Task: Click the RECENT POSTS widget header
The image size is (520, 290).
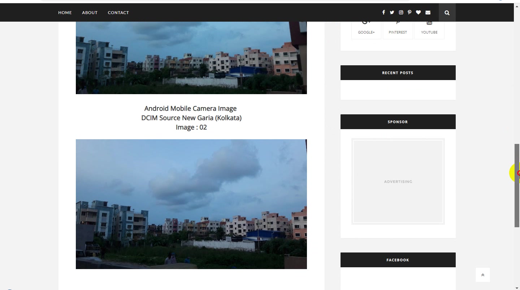Action: pyautogui.click(x=398, y=72)
